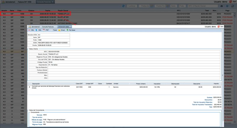Click the Código Postal 76116 value
This screenshot has height=128, width=237.
point(50,62)
